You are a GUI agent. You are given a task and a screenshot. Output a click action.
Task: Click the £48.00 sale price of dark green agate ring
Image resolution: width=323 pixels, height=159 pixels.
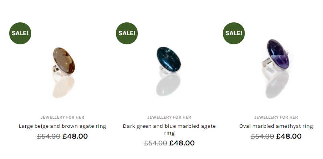click(x=182, y=143)
